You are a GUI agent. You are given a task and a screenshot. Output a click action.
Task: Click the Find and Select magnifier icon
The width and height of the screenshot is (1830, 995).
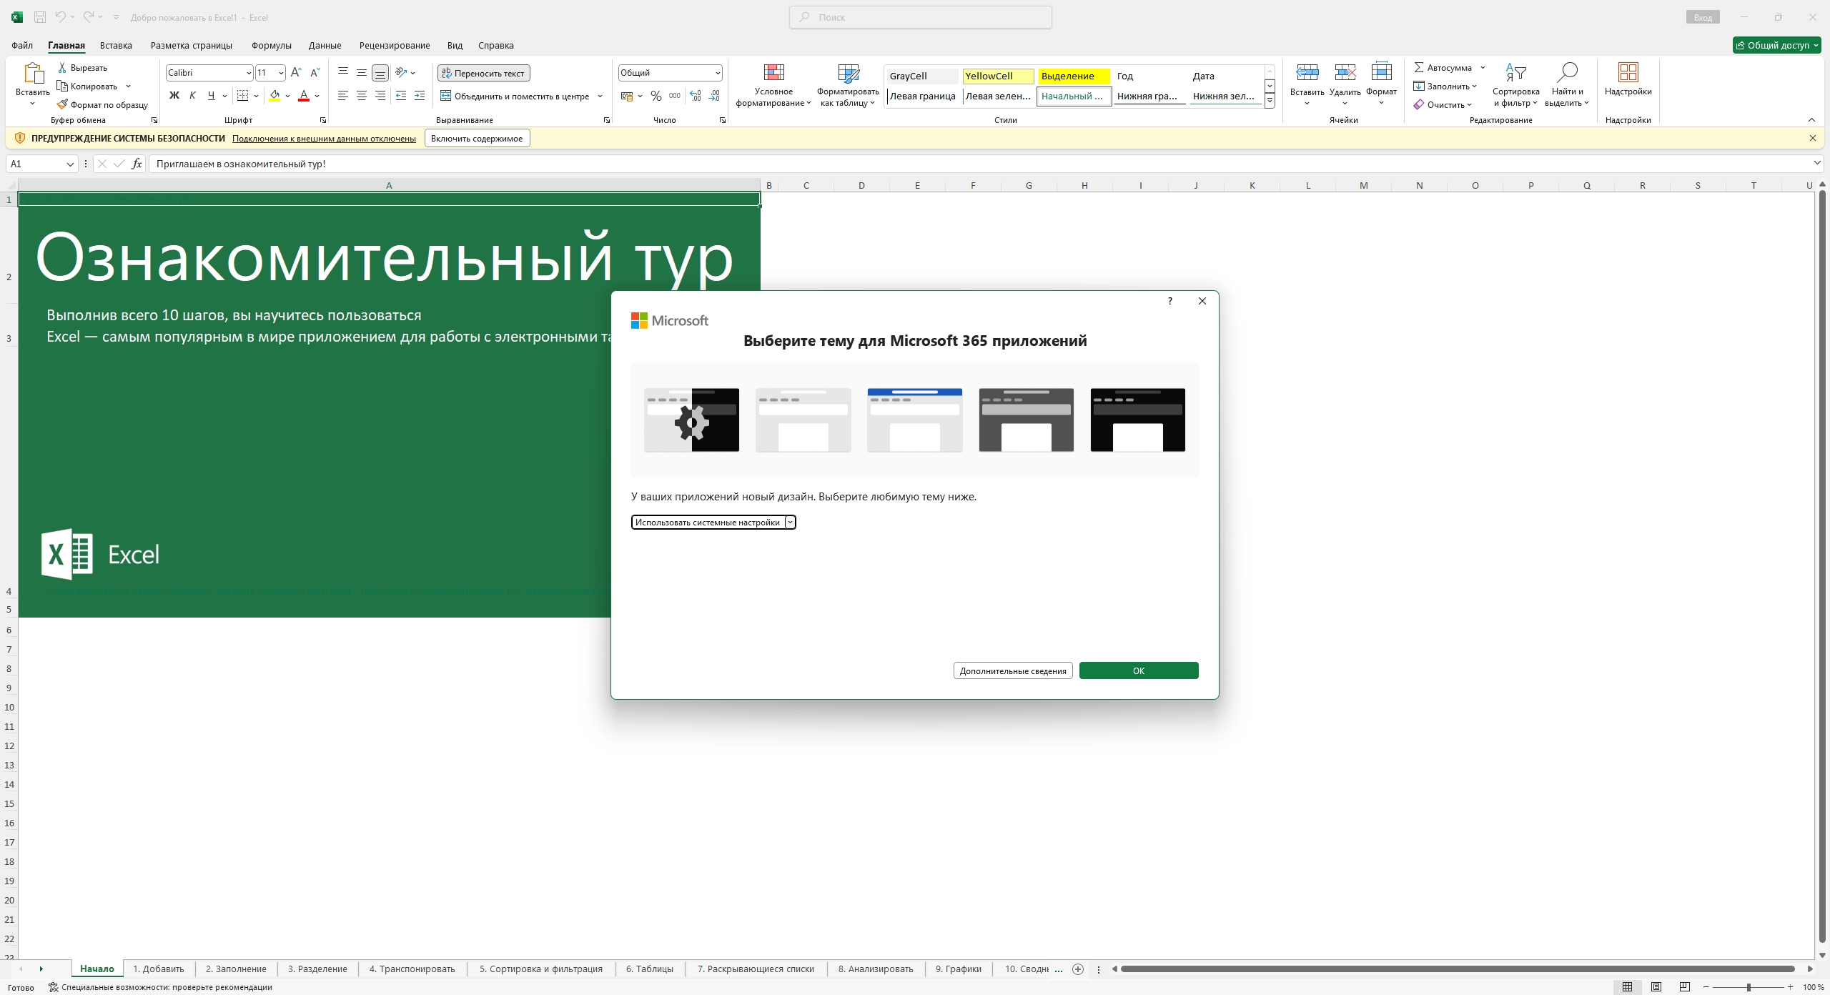(1566, 73)
